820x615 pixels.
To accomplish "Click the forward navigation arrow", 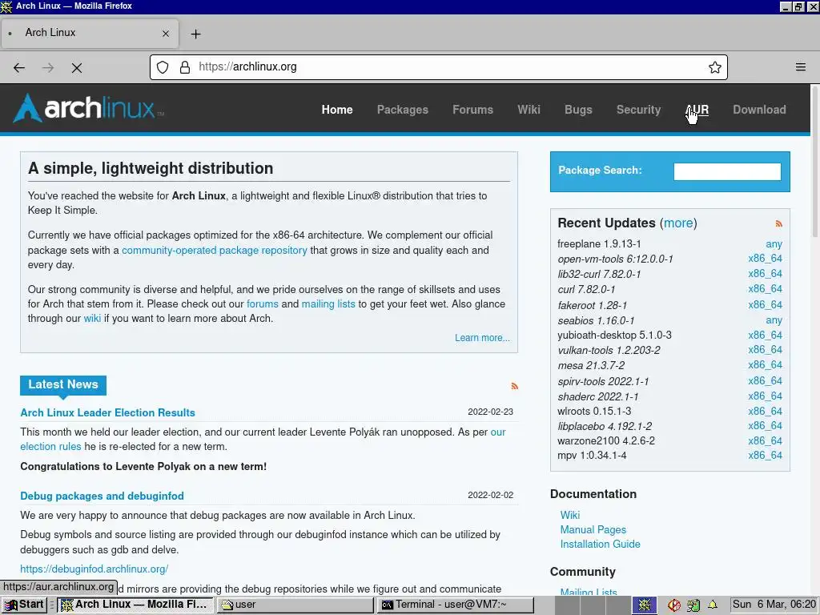I will click(x=48, y=67).
